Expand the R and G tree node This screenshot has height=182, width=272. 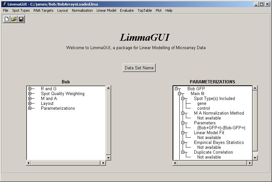(x=30, y=89)
